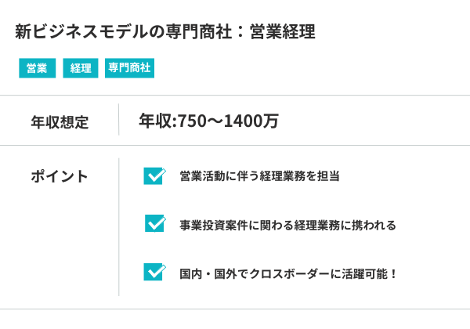The height and width of the screenshot is (329, 470).
Task: Toggle checkmark beside 国内・国外でクロスボーダーに活躍可能！
Action: [154, 273]
